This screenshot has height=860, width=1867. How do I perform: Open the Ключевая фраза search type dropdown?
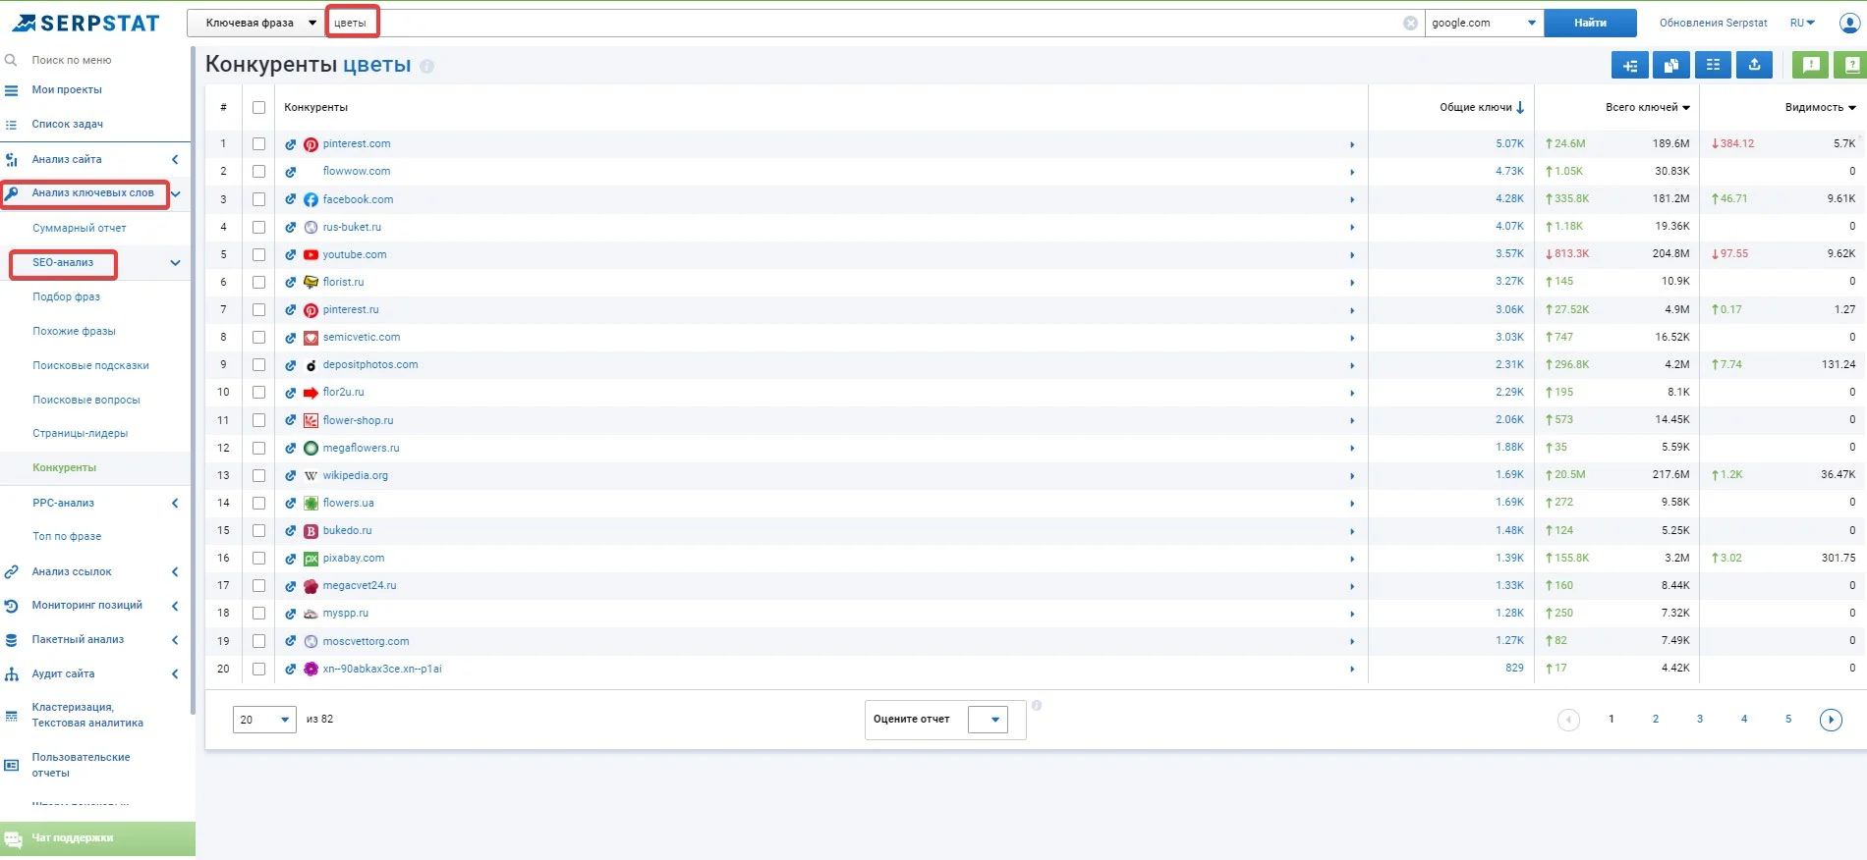(255, 23)
